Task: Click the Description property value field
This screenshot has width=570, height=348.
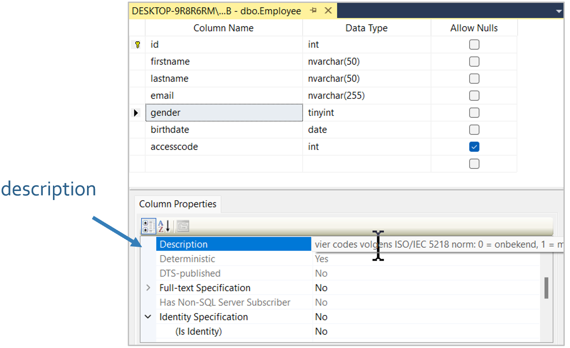Action: [435, 245]
